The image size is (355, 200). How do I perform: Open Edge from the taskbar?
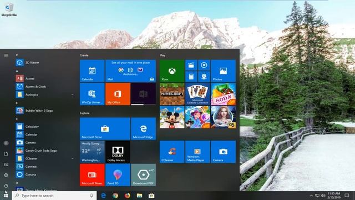(103, 196)
